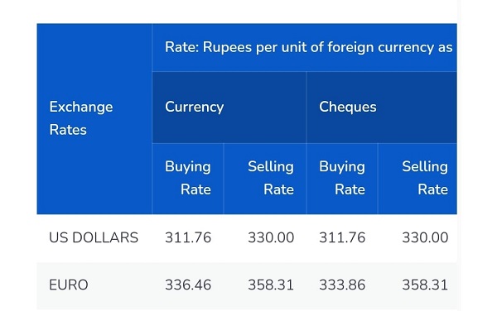The width and height of the screenshot is (497, 311).
Task: Click Euro cheques selling rate 358.31
Action: pyautogui.click(x=425, y=285)
